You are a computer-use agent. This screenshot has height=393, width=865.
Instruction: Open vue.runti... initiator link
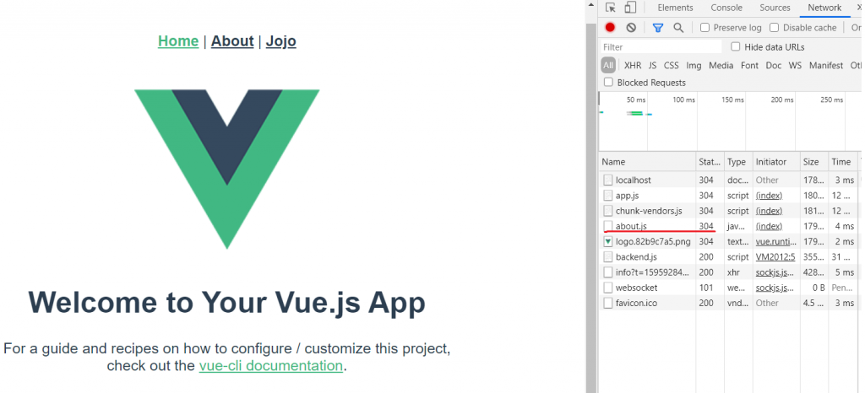(775, 242)
